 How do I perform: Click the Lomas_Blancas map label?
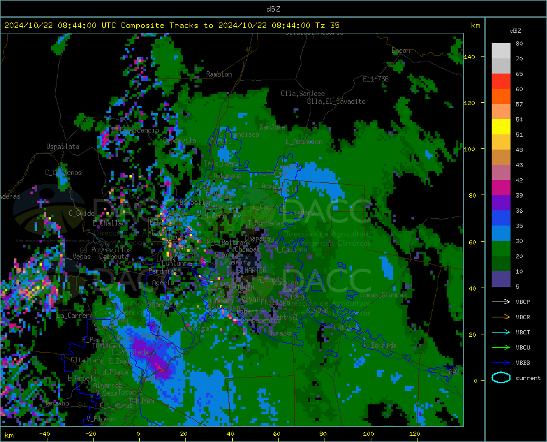coord(383,295)
